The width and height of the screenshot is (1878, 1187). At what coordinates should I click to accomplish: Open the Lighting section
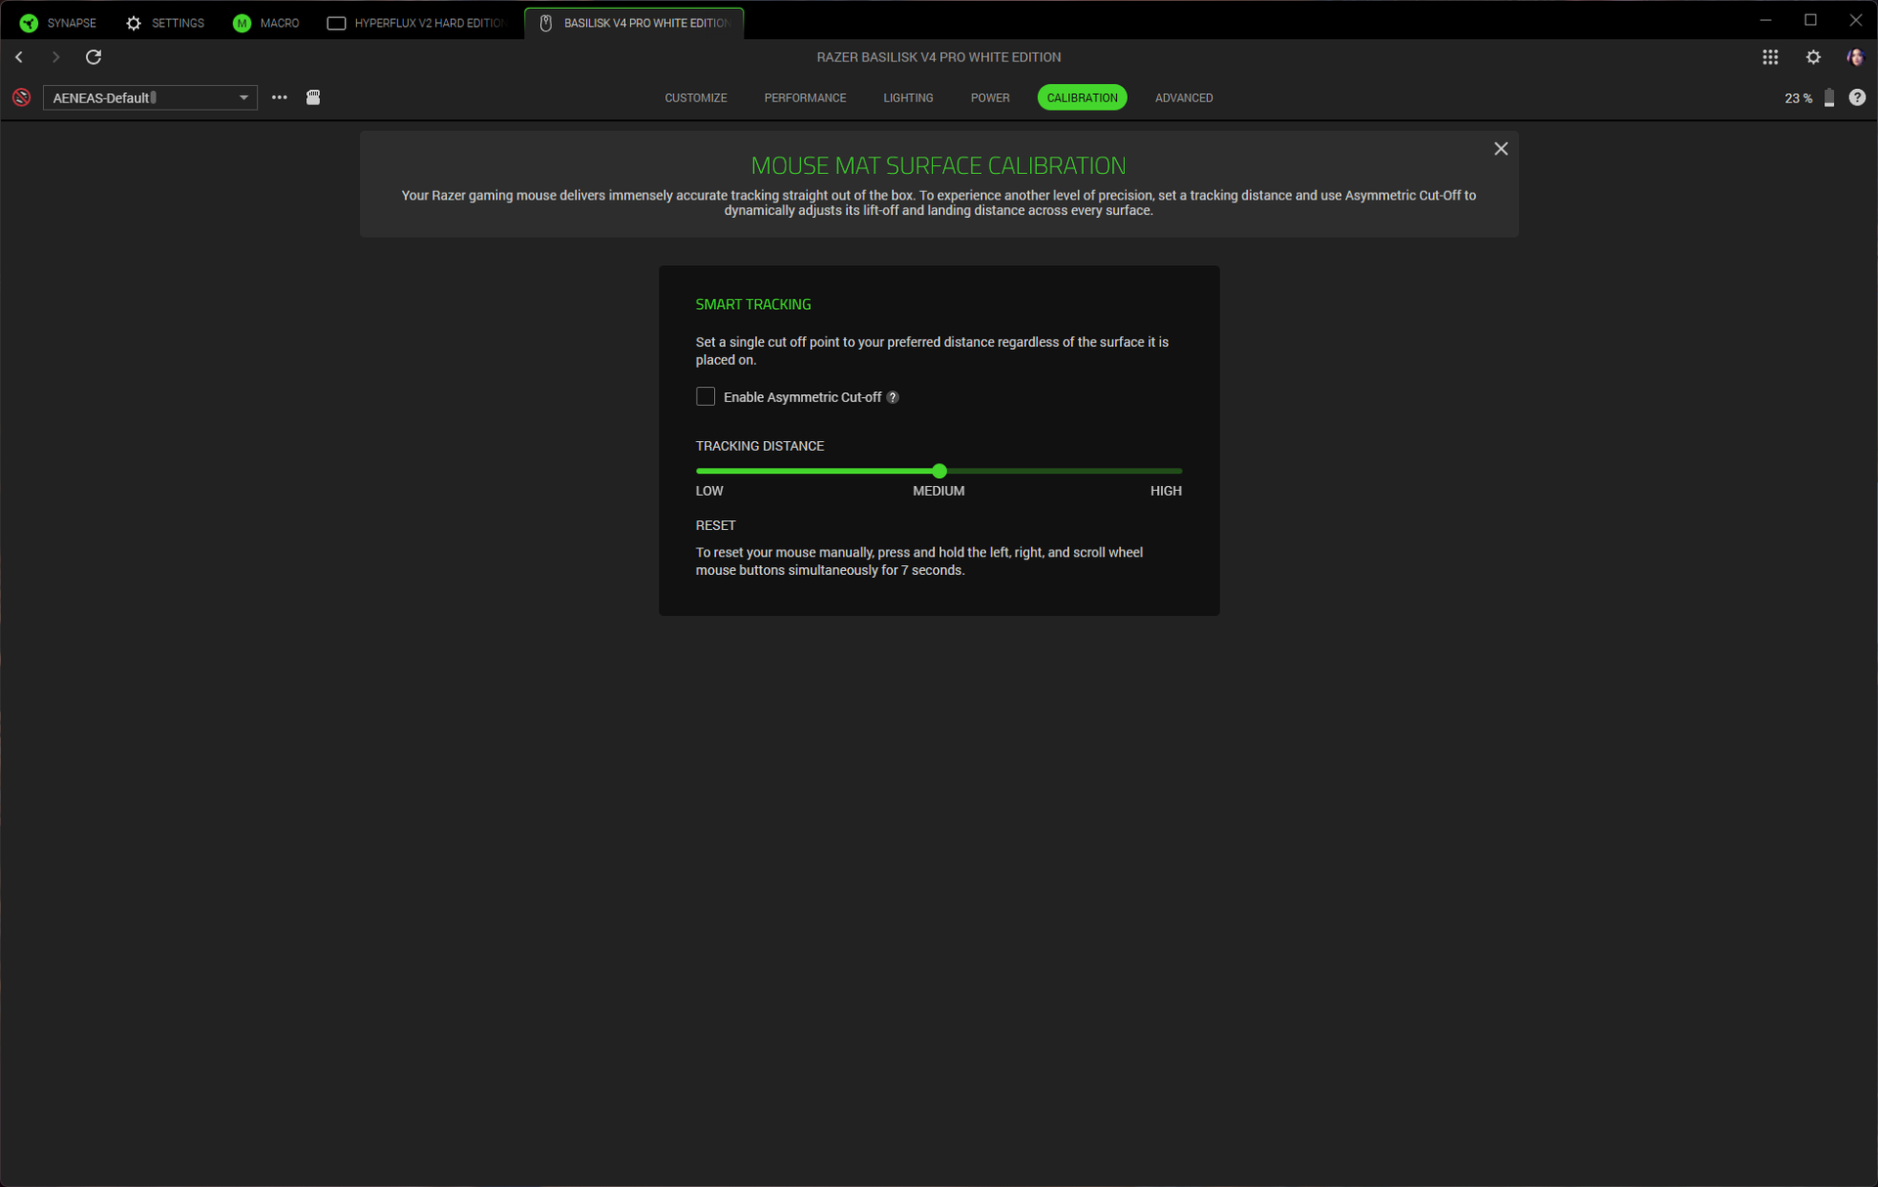coord(908,98)
